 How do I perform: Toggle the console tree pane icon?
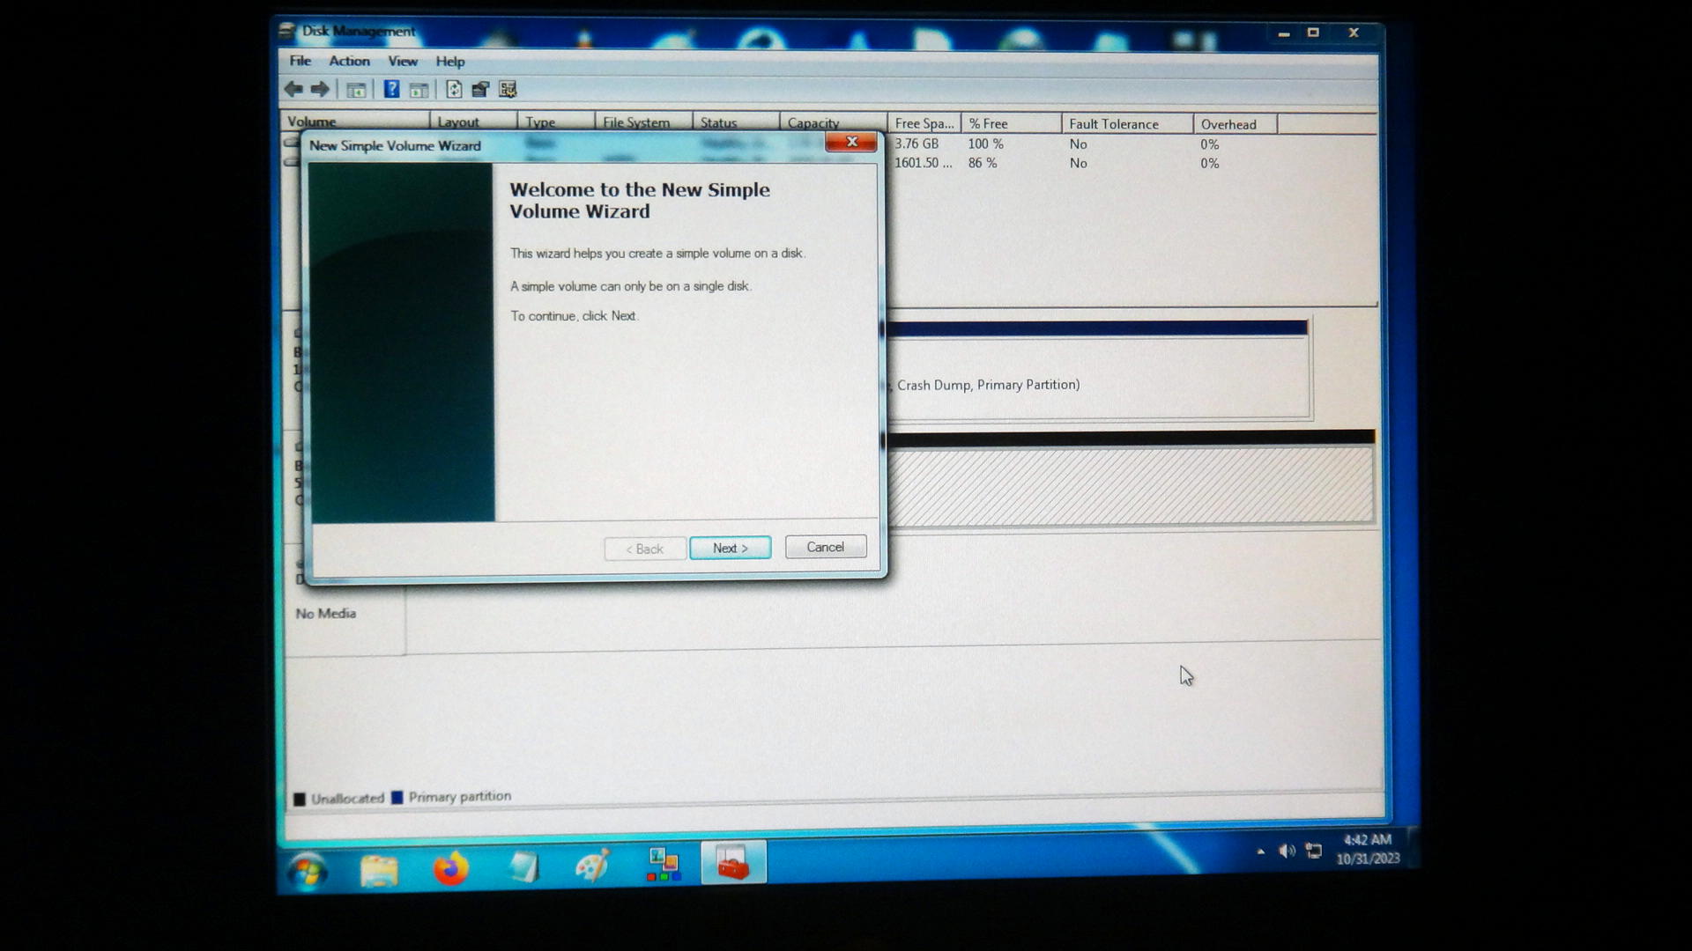pos(356,90)
